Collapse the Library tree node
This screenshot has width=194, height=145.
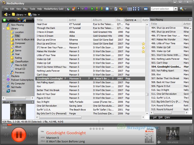tap(4, 29)
